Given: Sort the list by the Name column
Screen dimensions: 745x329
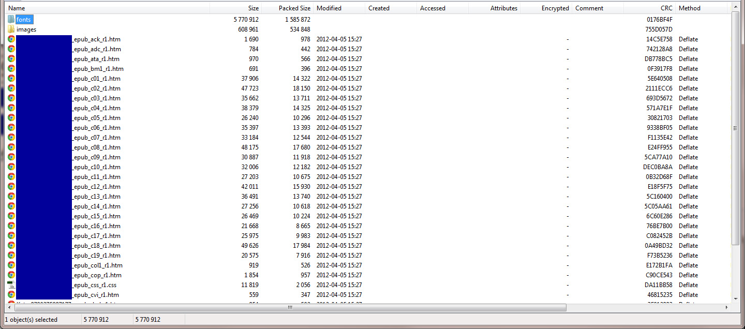Looking at the screenshot, I should 108,8.
